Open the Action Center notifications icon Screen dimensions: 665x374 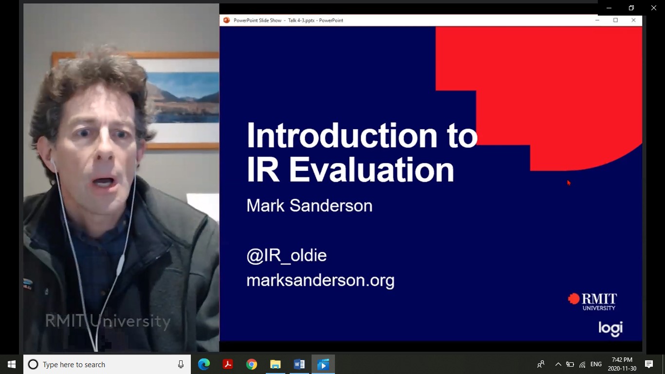648,364
